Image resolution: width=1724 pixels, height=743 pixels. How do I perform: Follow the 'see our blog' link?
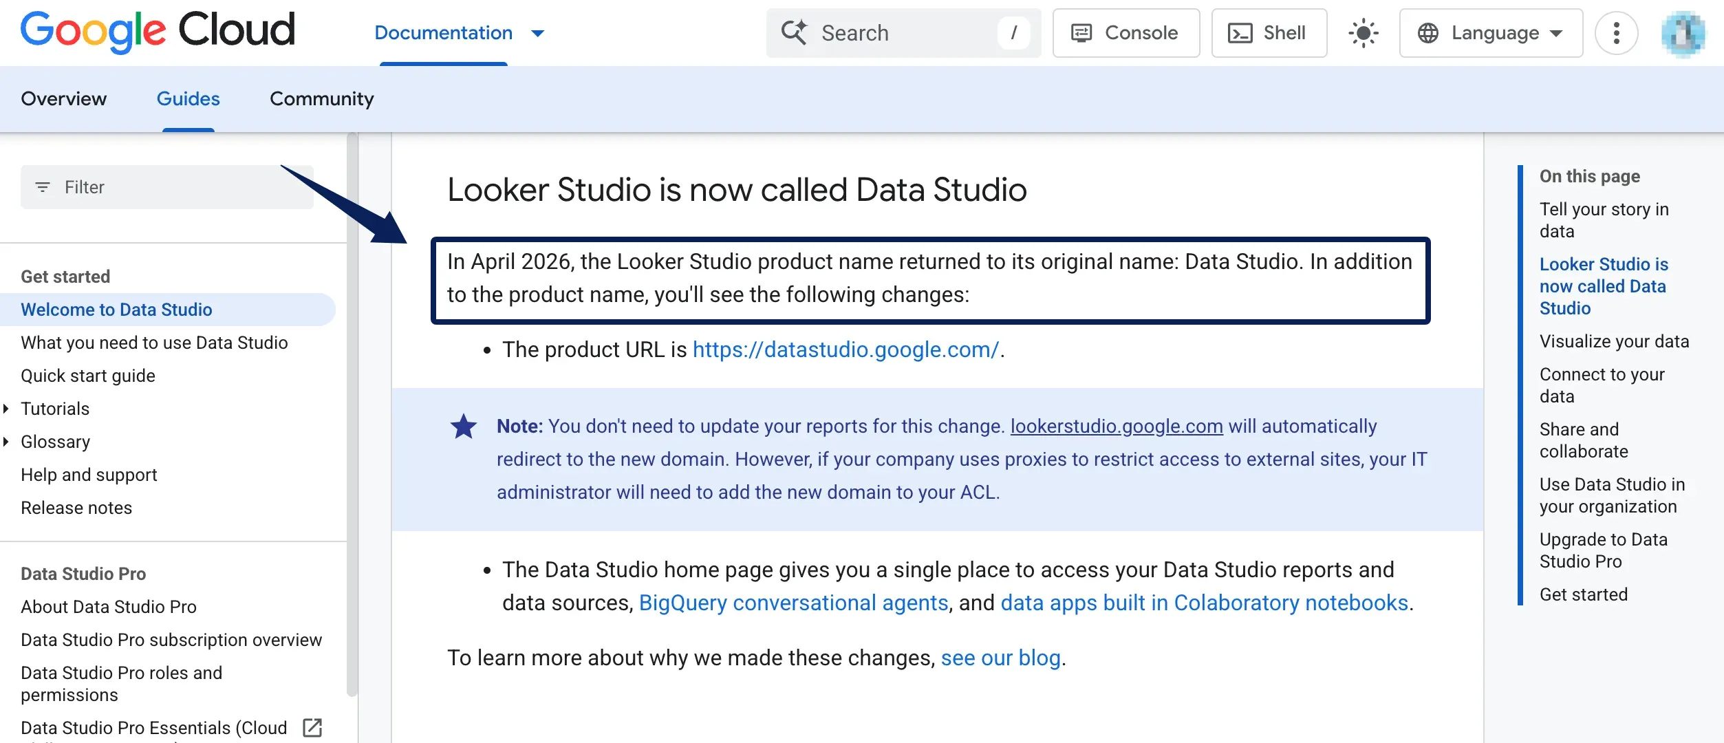tap(1001, 658)
